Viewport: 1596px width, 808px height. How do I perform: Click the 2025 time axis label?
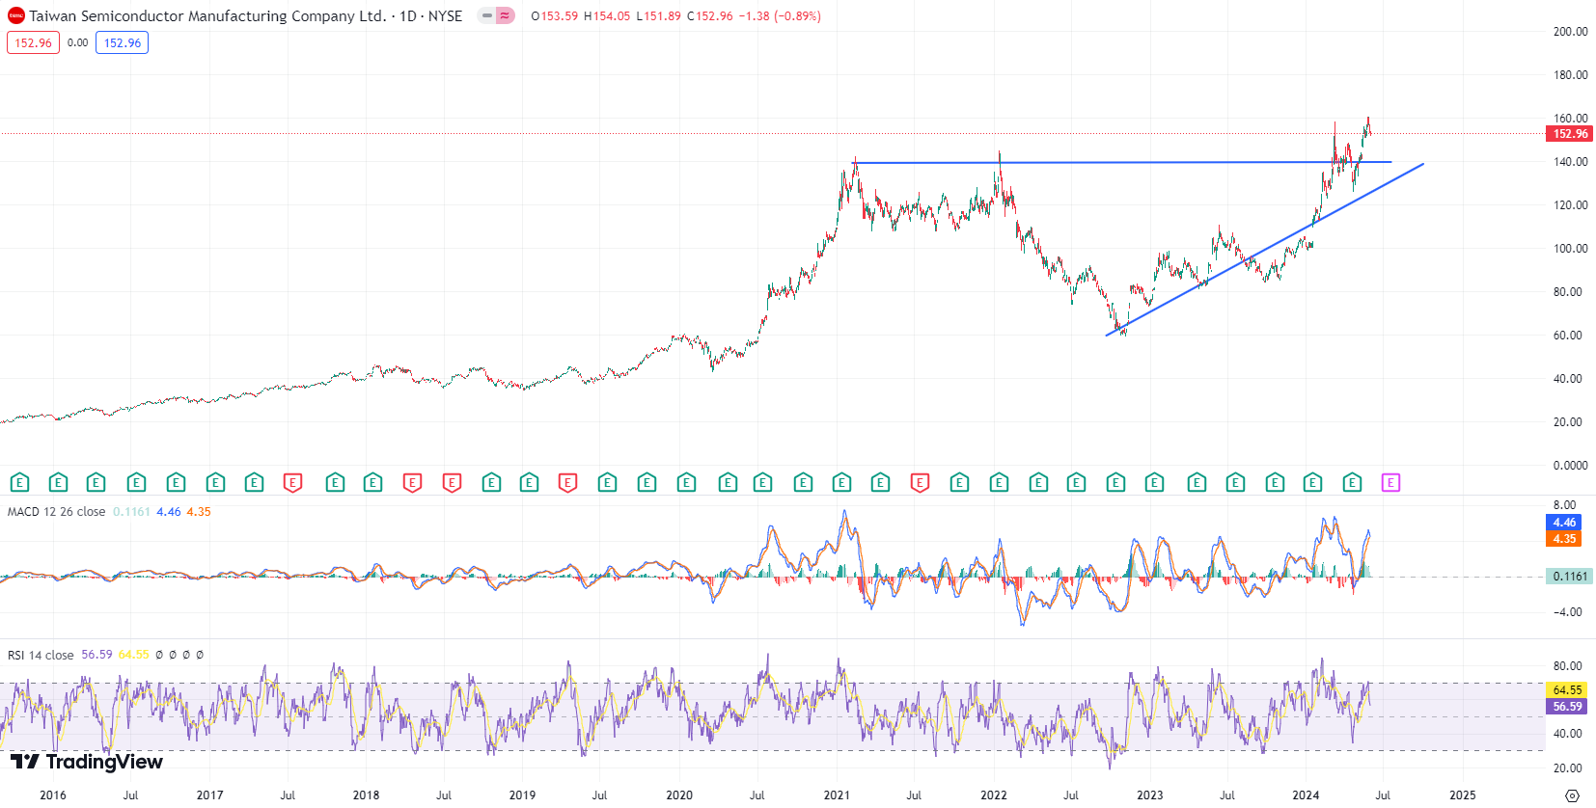(1463, 795)
